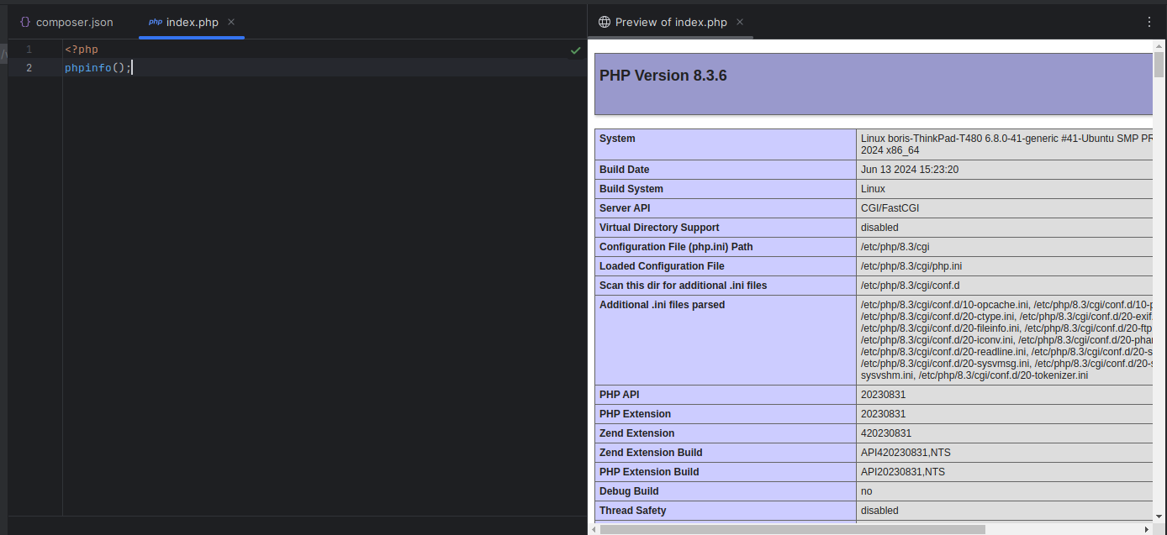Close the index.php editor tab

coord(231,23)
